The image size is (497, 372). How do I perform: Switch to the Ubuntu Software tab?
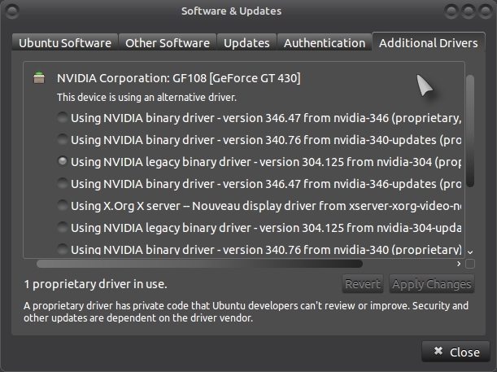click(x=65, y=43)
